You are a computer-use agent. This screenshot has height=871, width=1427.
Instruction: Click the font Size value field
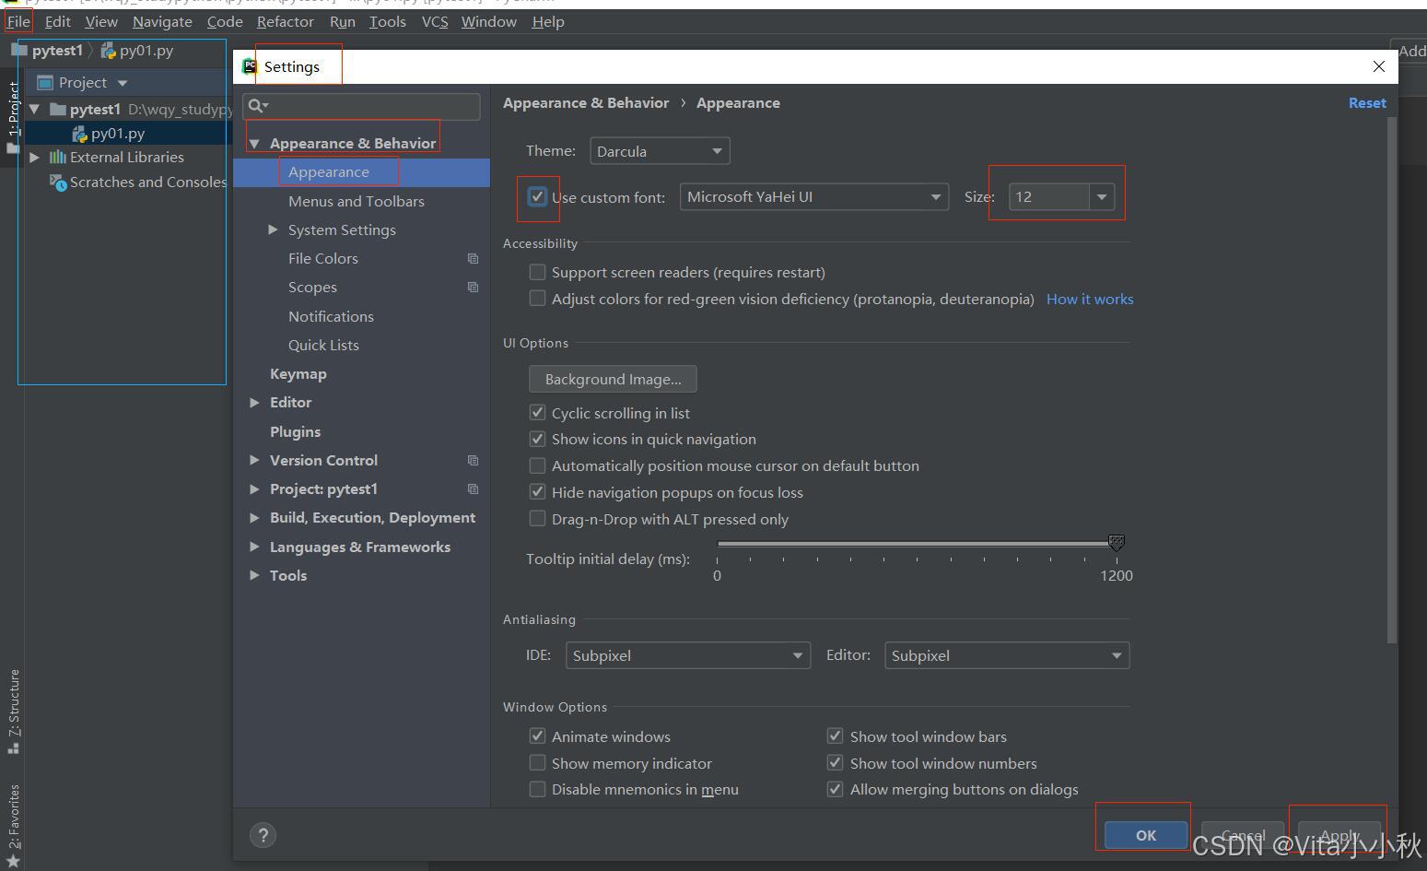pos(1049,196)
